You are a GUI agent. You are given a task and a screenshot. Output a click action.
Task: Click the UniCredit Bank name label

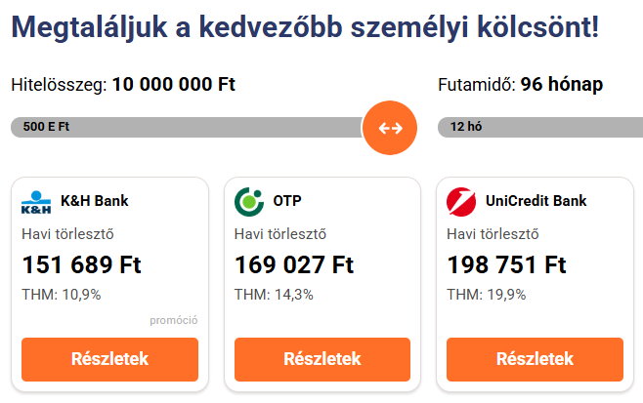(536, 201)
